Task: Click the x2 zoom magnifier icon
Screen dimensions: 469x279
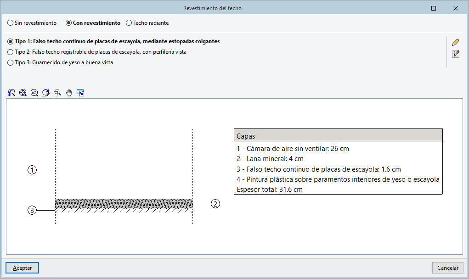Action: tap(34, 93)
